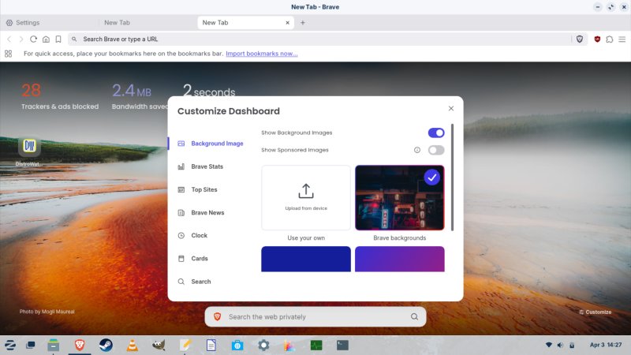Close the Customize Dashboard dialog
Screen dimensions: 631x355
450,108
